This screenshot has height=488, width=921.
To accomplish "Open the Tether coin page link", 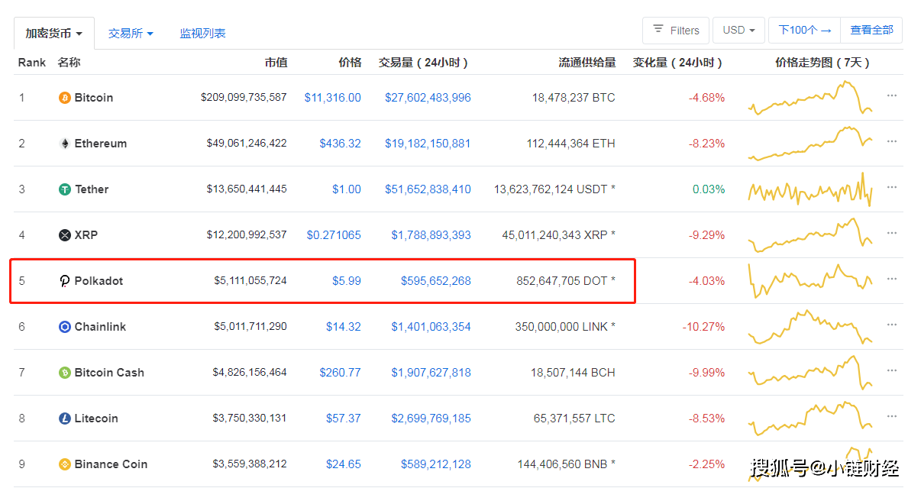I will point(92,189).
